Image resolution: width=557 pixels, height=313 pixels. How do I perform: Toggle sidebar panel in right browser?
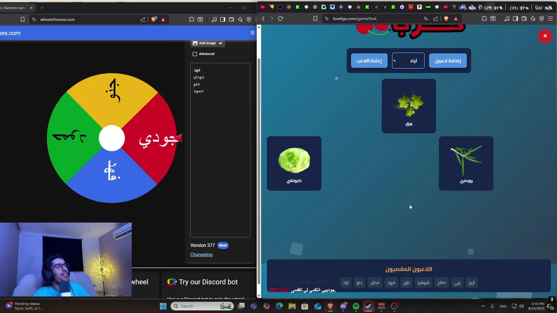[x=516, y=19]
